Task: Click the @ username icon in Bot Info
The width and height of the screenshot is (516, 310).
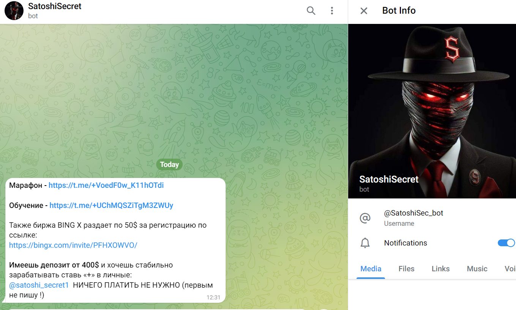Action: 365,218
